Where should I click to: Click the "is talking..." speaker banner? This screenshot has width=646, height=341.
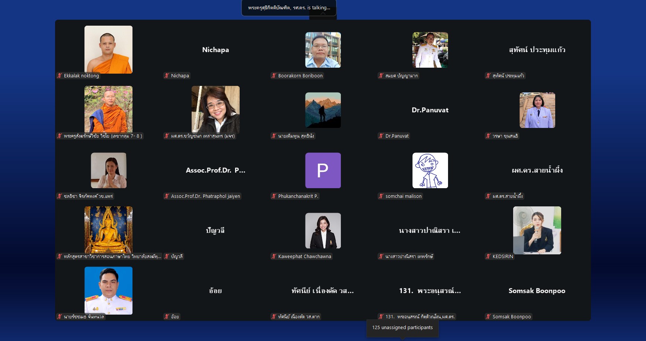289,7
